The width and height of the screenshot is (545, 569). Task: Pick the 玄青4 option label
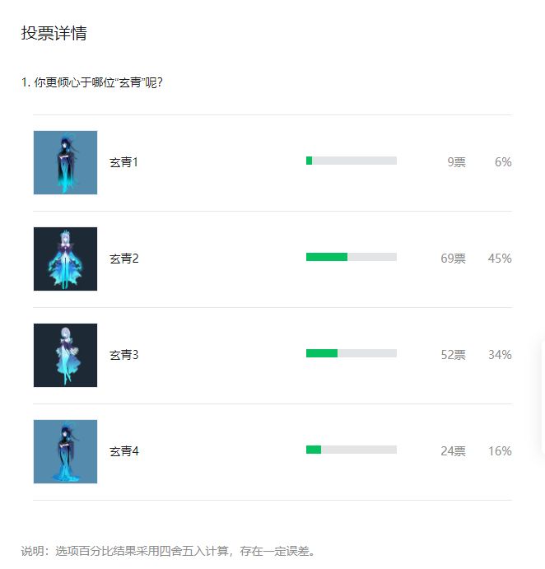[123, 451]
